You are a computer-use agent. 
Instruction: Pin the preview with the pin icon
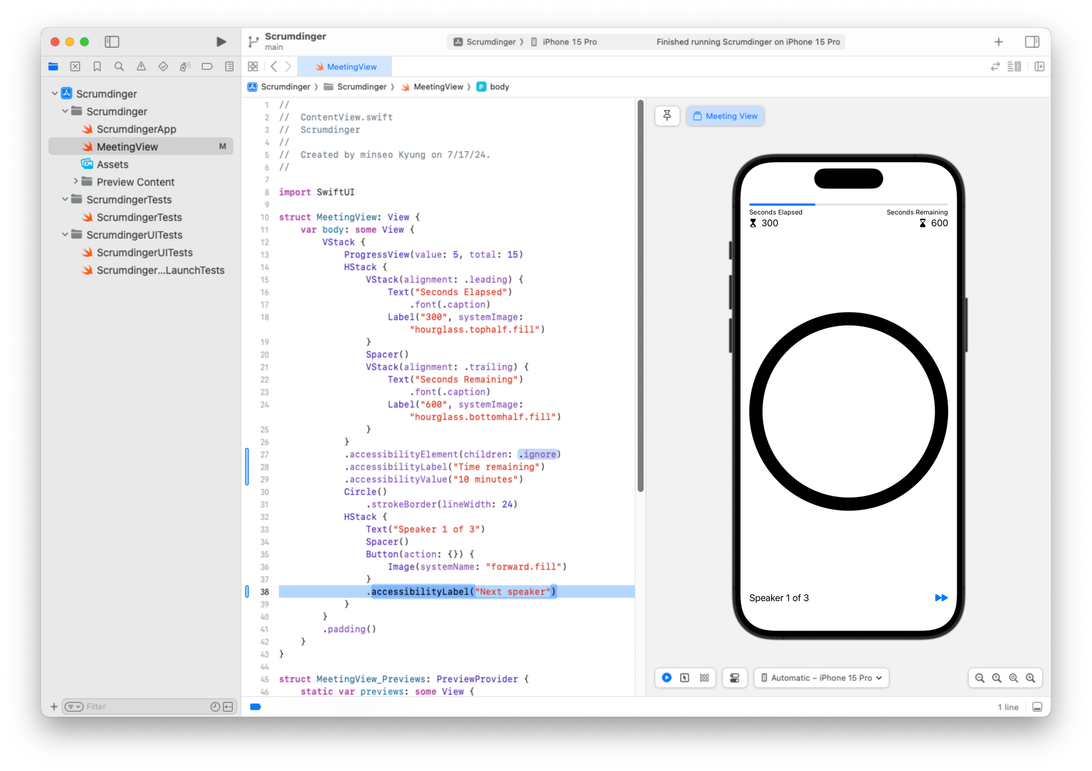pyautogui.click(x=667, y=116)
